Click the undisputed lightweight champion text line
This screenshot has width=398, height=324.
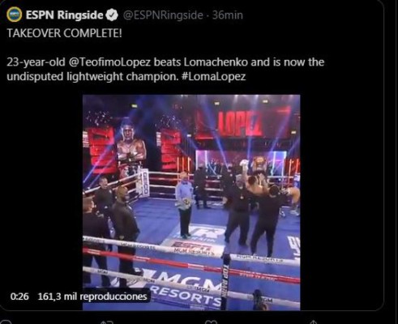[92, 77]
